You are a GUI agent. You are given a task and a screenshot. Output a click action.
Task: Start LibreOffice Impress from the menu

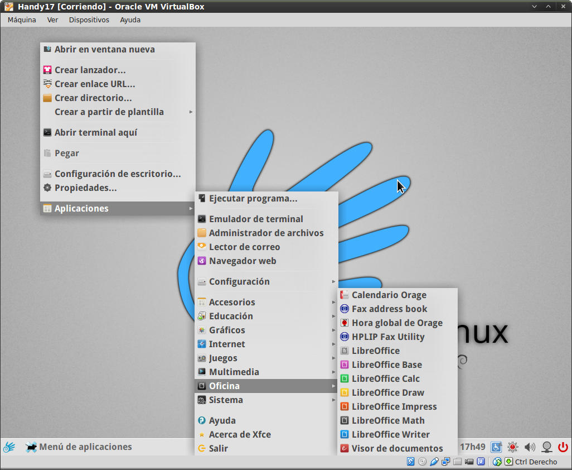[x=394, y=406]
